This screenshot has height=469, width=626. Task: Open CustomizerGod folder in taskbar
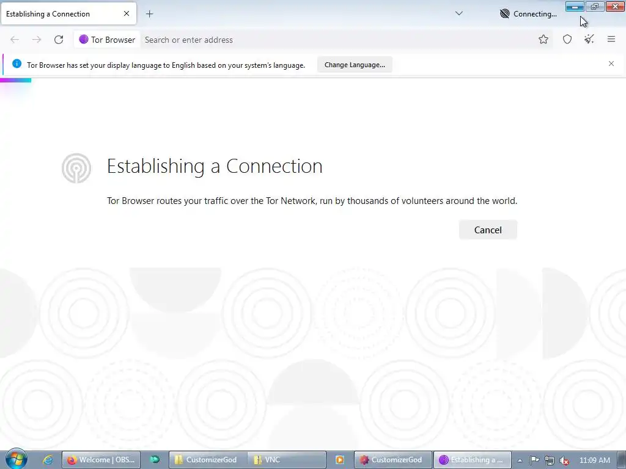click(208, 460)
